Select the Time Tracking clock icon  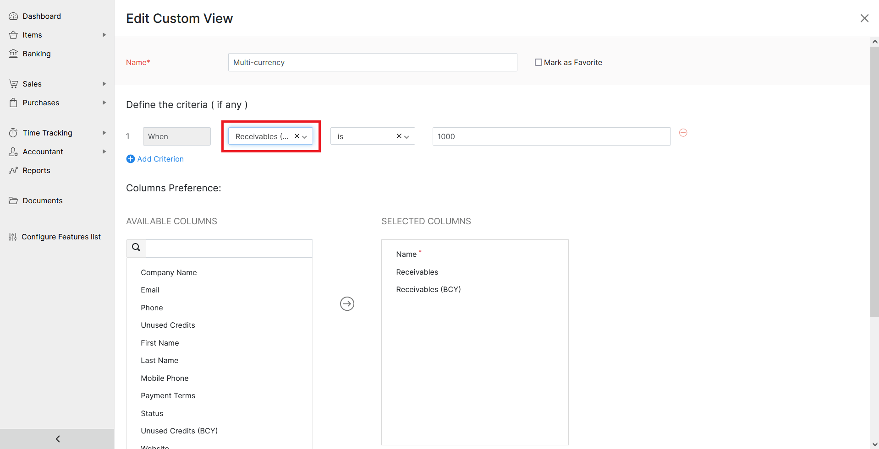14,133
